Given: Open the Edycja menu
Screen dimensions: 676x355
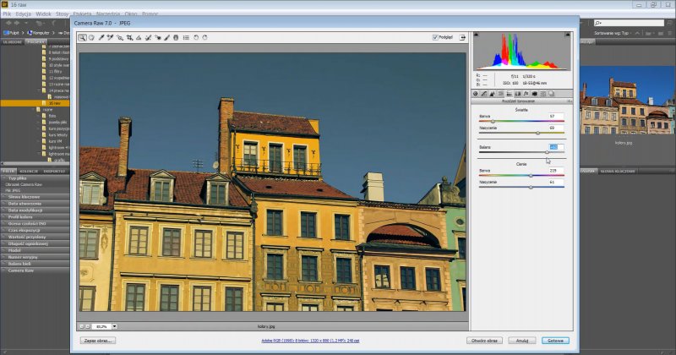Looking at the screenshot, I should click(x=24, y=14).
